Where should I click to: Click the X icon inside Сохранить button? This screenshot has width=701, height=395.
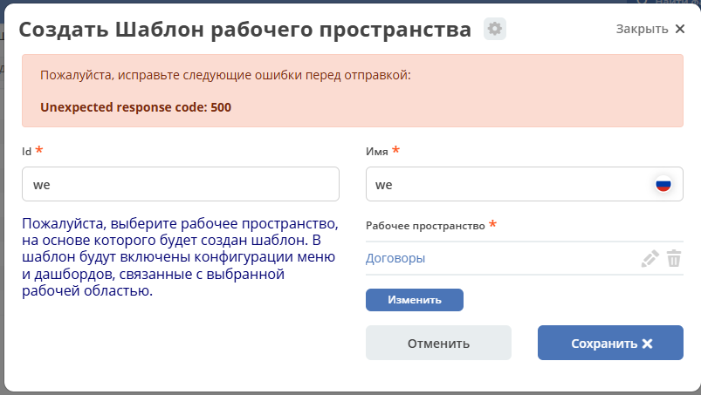pos(647,344)
